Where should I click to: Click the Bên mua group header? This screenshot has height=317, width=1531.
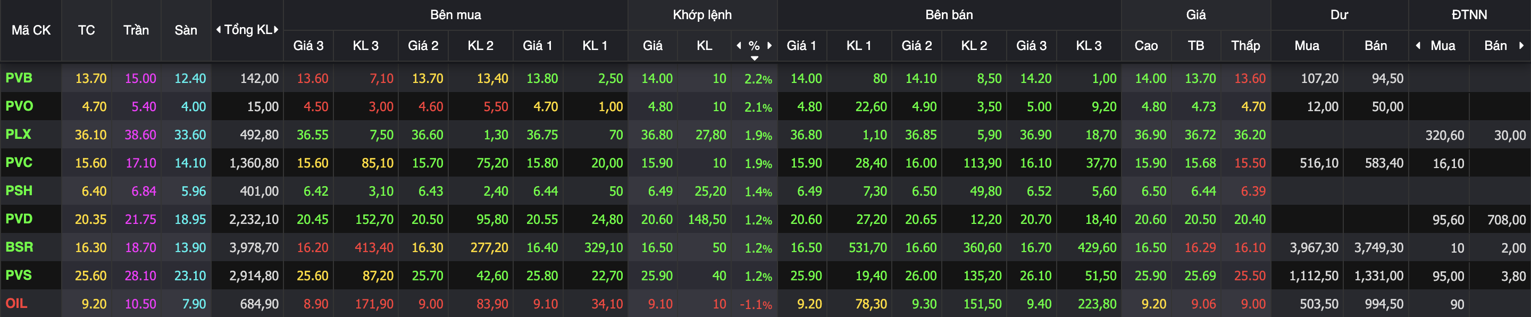coord(455,15)
